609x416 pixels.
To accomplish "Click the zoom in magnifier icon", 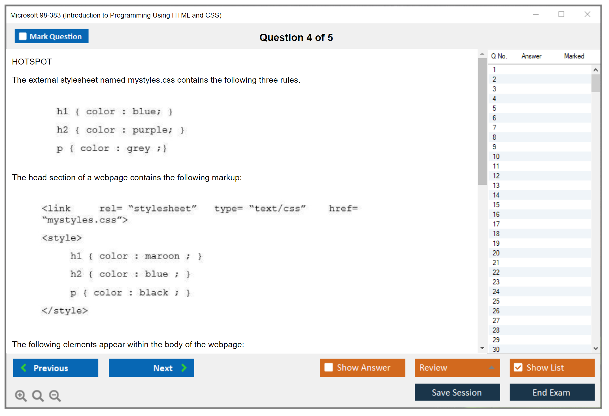I will [21, 395].
